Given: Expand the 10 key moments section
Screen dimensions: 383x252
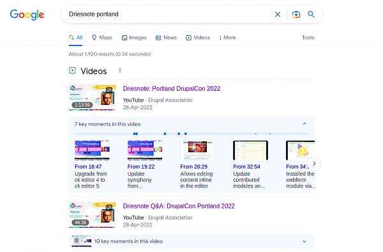Looking at the screenshot, I should [304, 241].
